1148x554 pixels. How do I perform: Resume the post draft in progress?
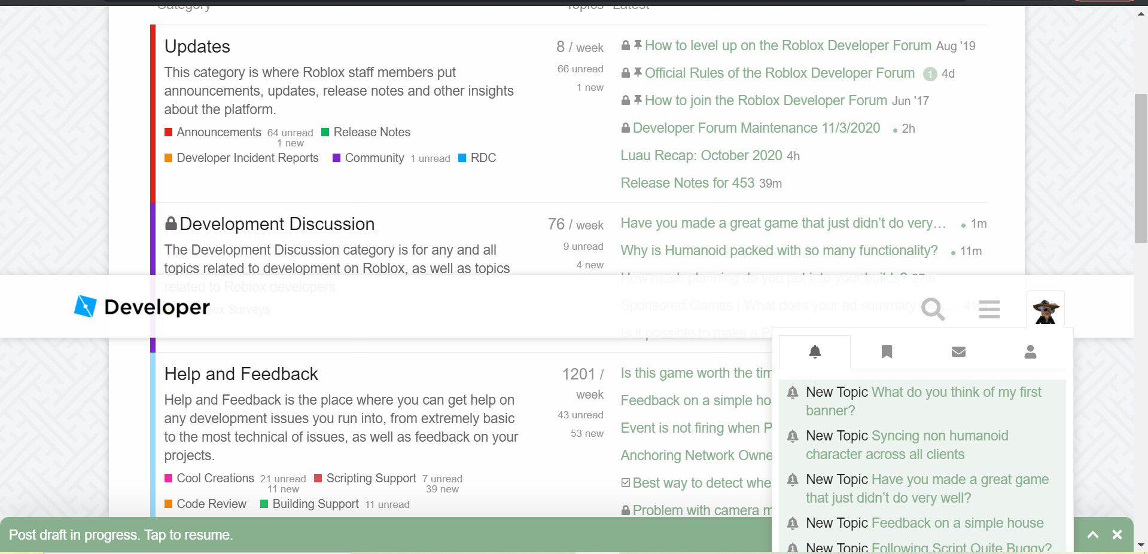[x=121, y=535]
